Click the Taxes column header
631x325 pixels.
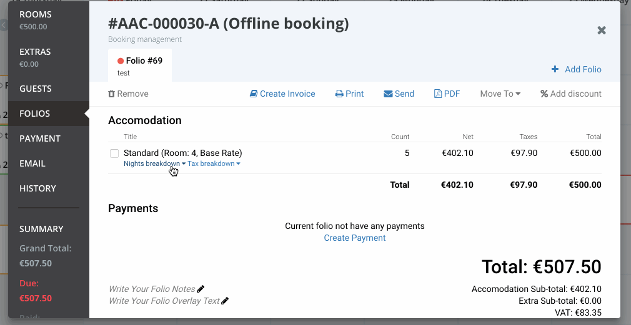coord(529,137)
